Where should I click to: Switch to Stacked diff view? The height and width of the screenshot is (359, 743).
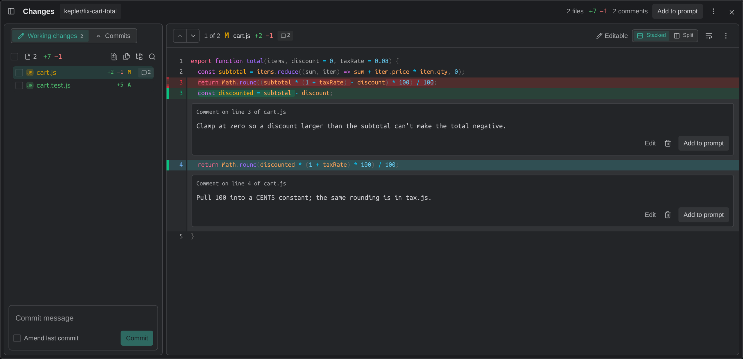(651, 35)
